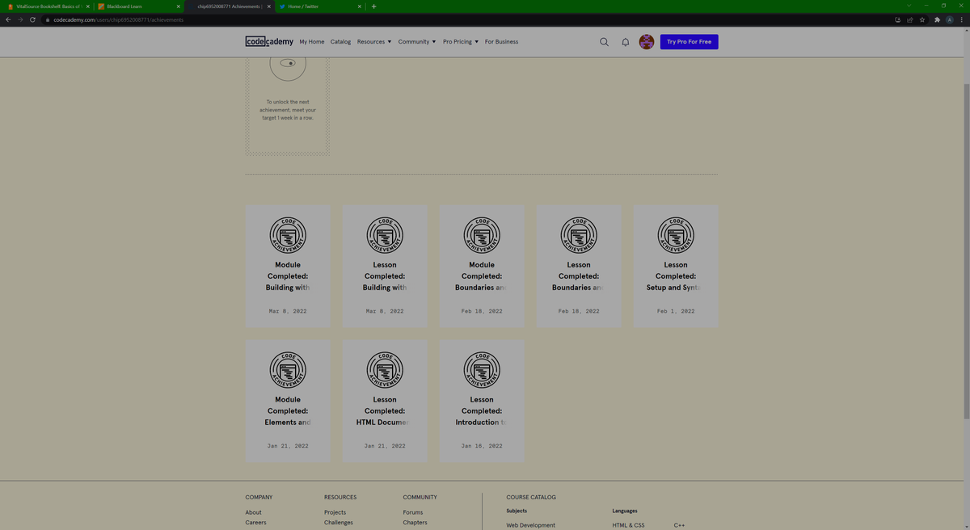The height and width of the screenshot is (530, 970).
Task: Open the notifications bell
Action: click(x=626, y=42)
